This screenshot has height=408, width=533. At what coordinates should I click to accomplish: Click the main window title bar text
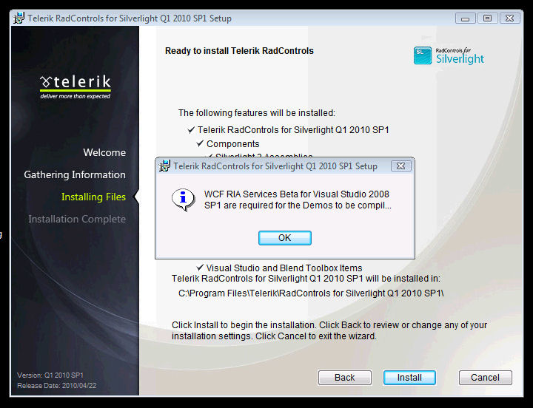pyautogui.click(x=130, y=18)
